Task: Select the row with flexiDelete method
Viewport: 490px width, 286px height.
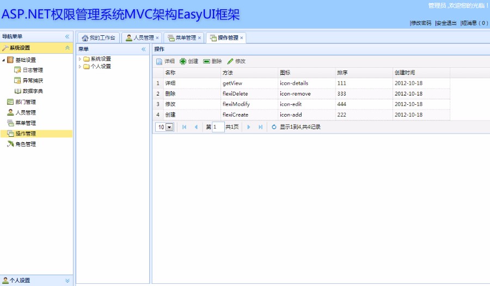Action: [x=302, y=94]
